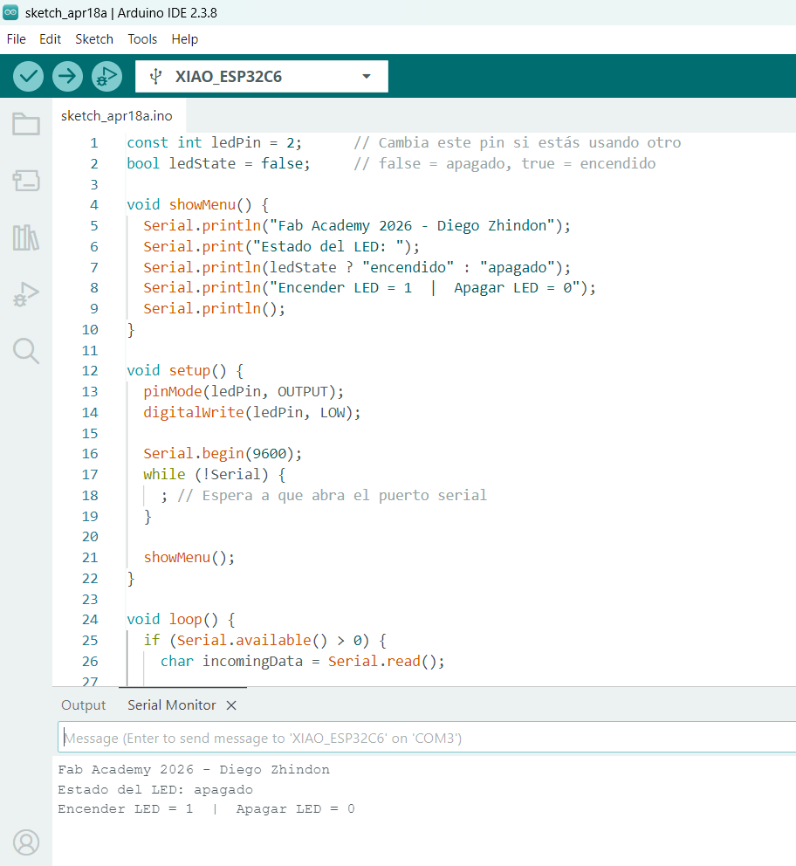Viewport: 796px width, 866px height.
Task: Select the Debug panel in the sidebar
Action: [x=25, y=295]
